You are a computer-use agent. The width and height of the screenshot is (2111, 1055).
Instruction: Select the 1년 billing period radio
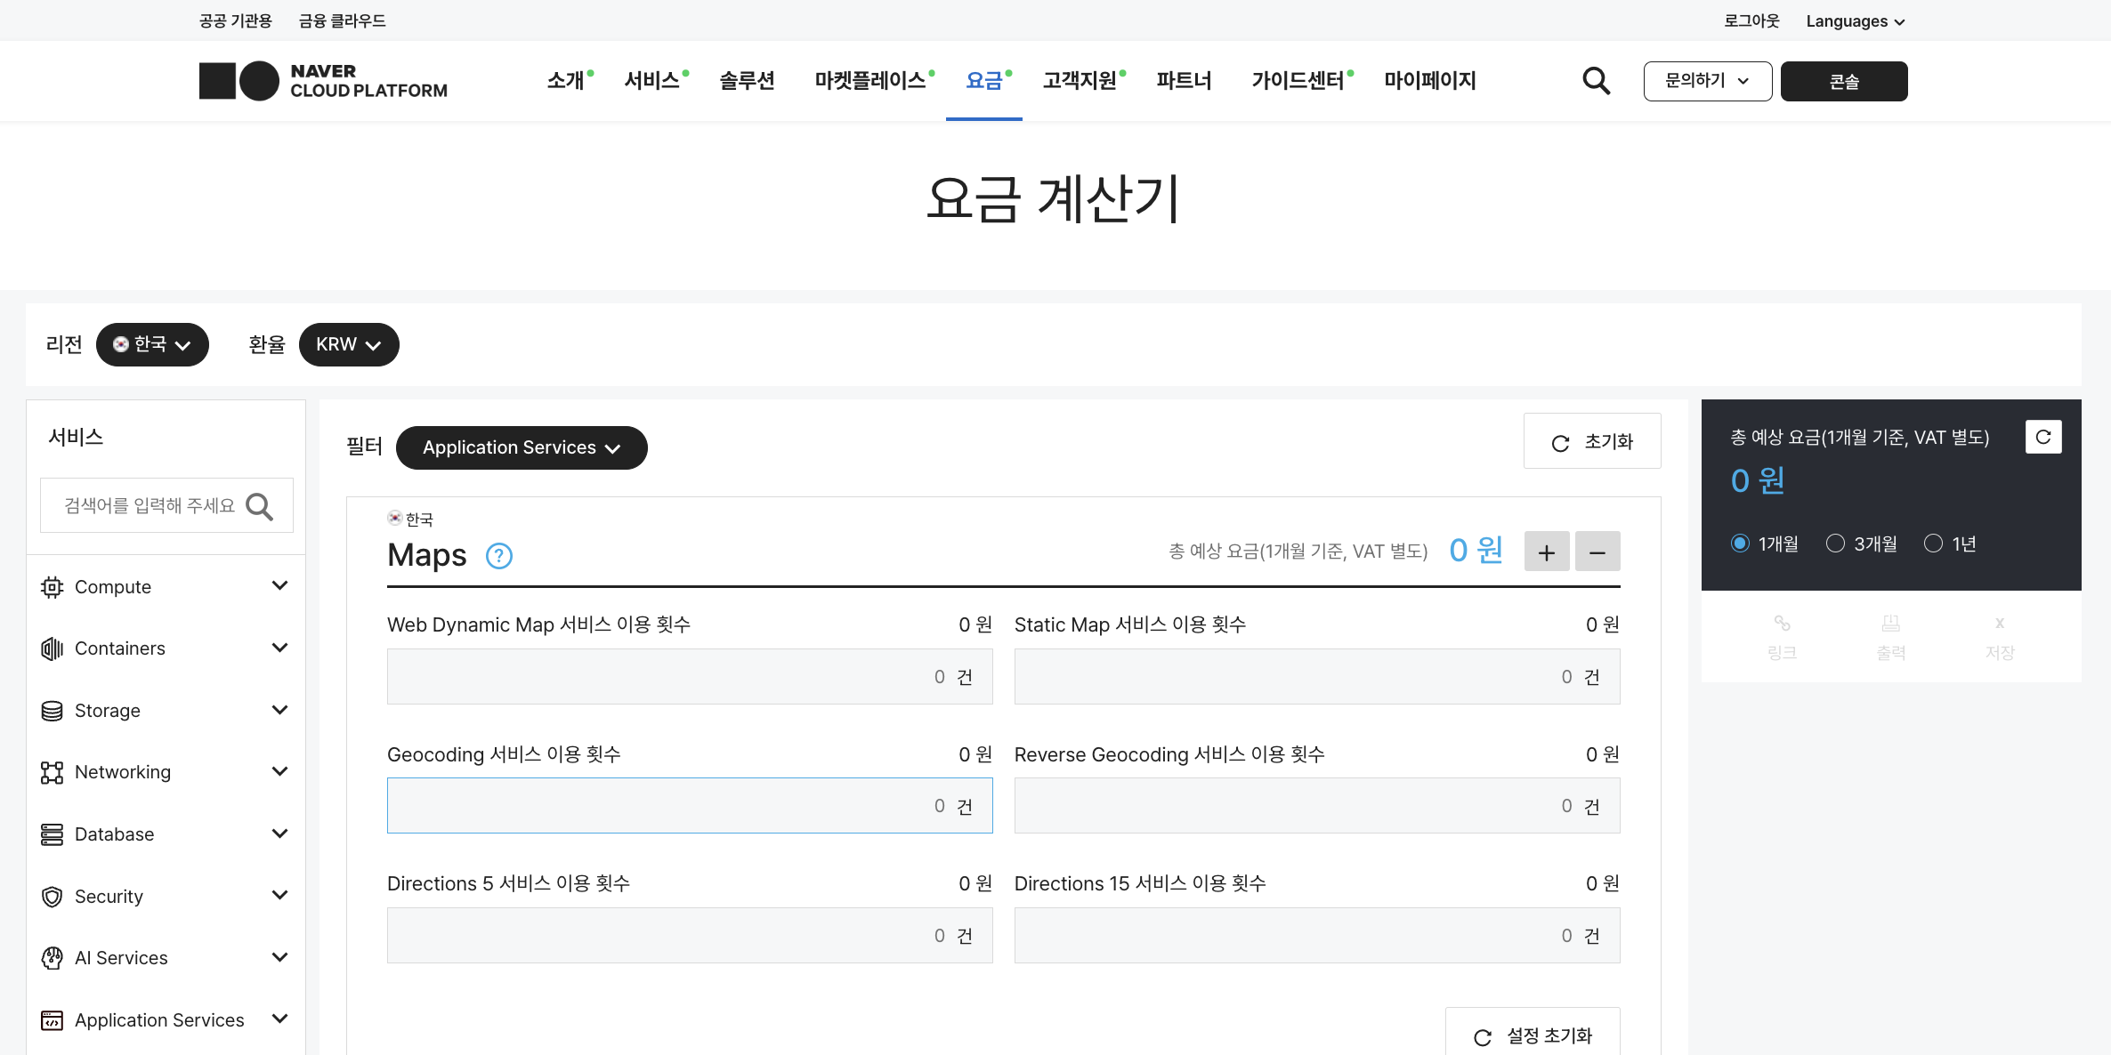pos(1933,544)
